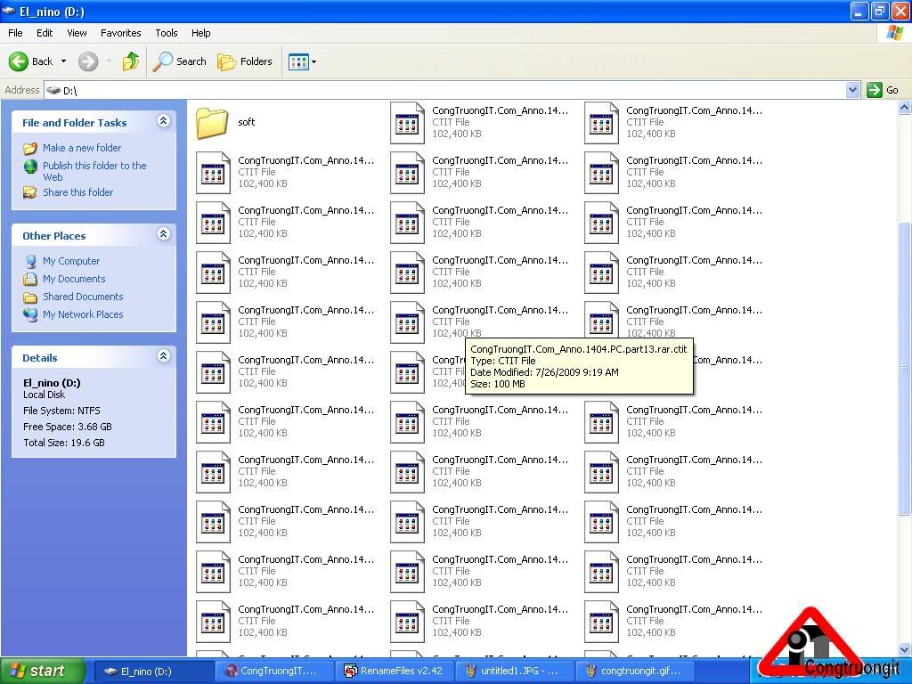Viewport: 912px width, 684px height.
Task: Open the Search tool
Action: pos(180,61)
